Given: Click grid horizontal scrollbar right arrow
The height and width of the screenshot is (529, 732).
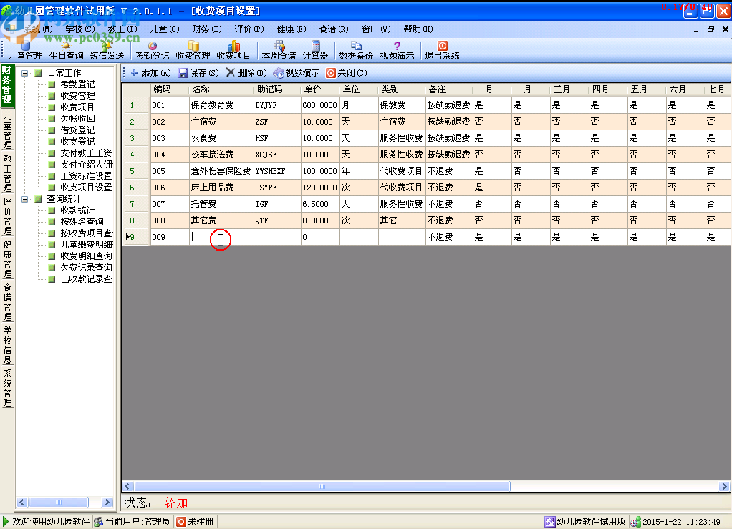Looking at the screenshot, I should (724, 487).
